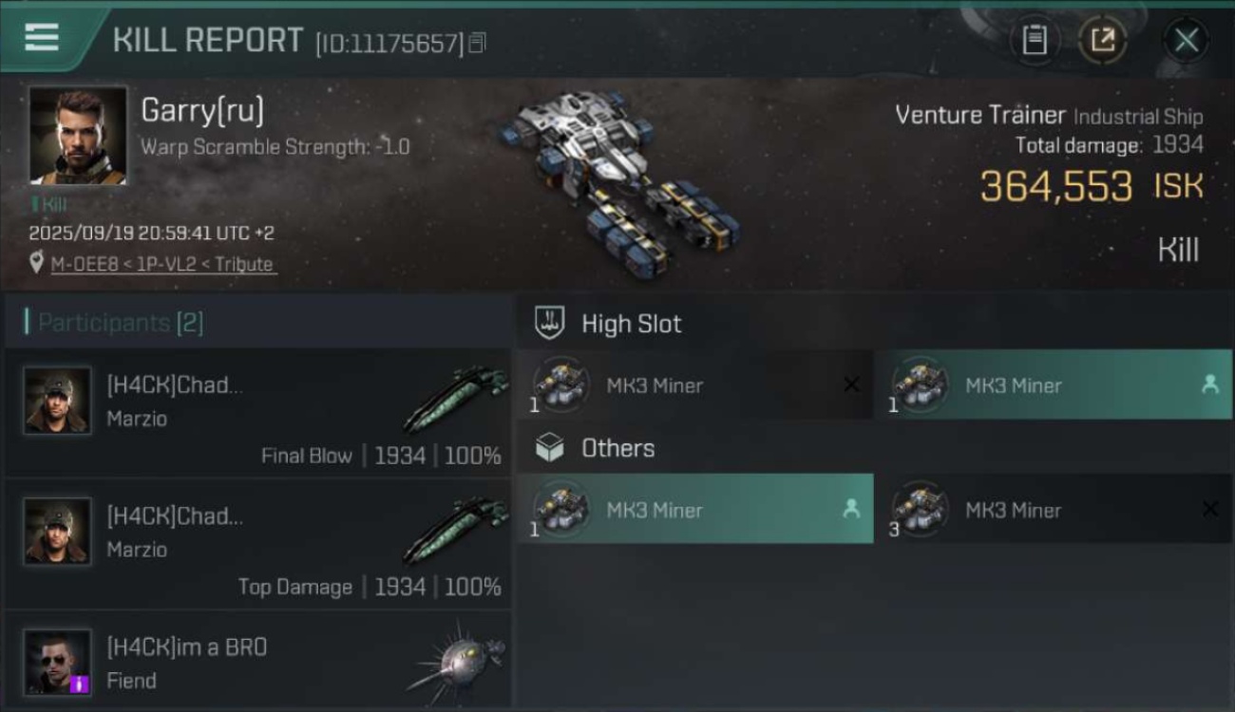The height and width of the screenshot is (712, 1235).
Task: Close the kill report window
Action: 1186,41
